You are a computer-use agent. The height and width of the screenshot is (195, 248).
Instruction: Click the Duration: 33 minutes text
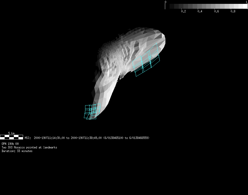click(17, 151)
